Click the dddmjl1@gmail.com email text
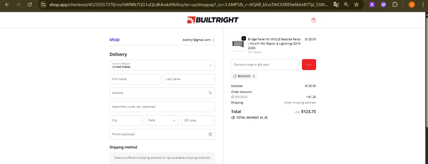The image size is (428, 164). [196, 40]
